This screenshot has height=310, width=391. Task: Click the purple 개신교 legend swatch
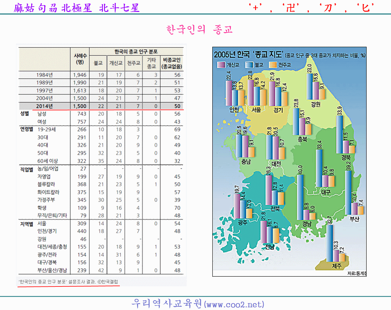[x=221, y=65]
